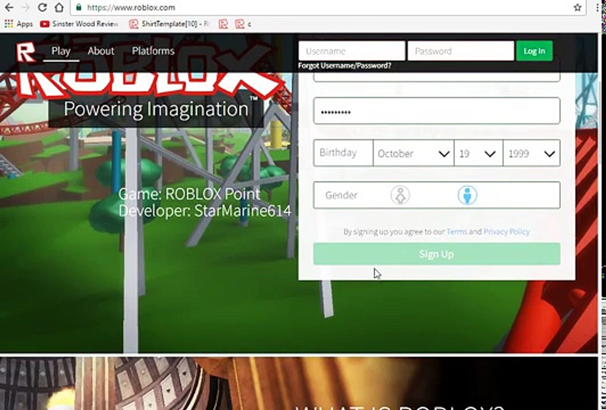The height and width of the screenshot is (410, 606).
Task: Go to the browser home icon
Action: [x=59, y=7]
